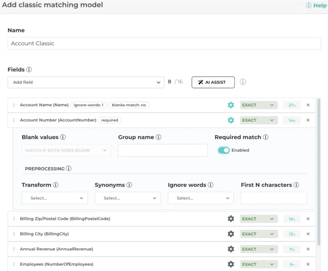Click the required tag on Account Number

(x=110, y=120)
